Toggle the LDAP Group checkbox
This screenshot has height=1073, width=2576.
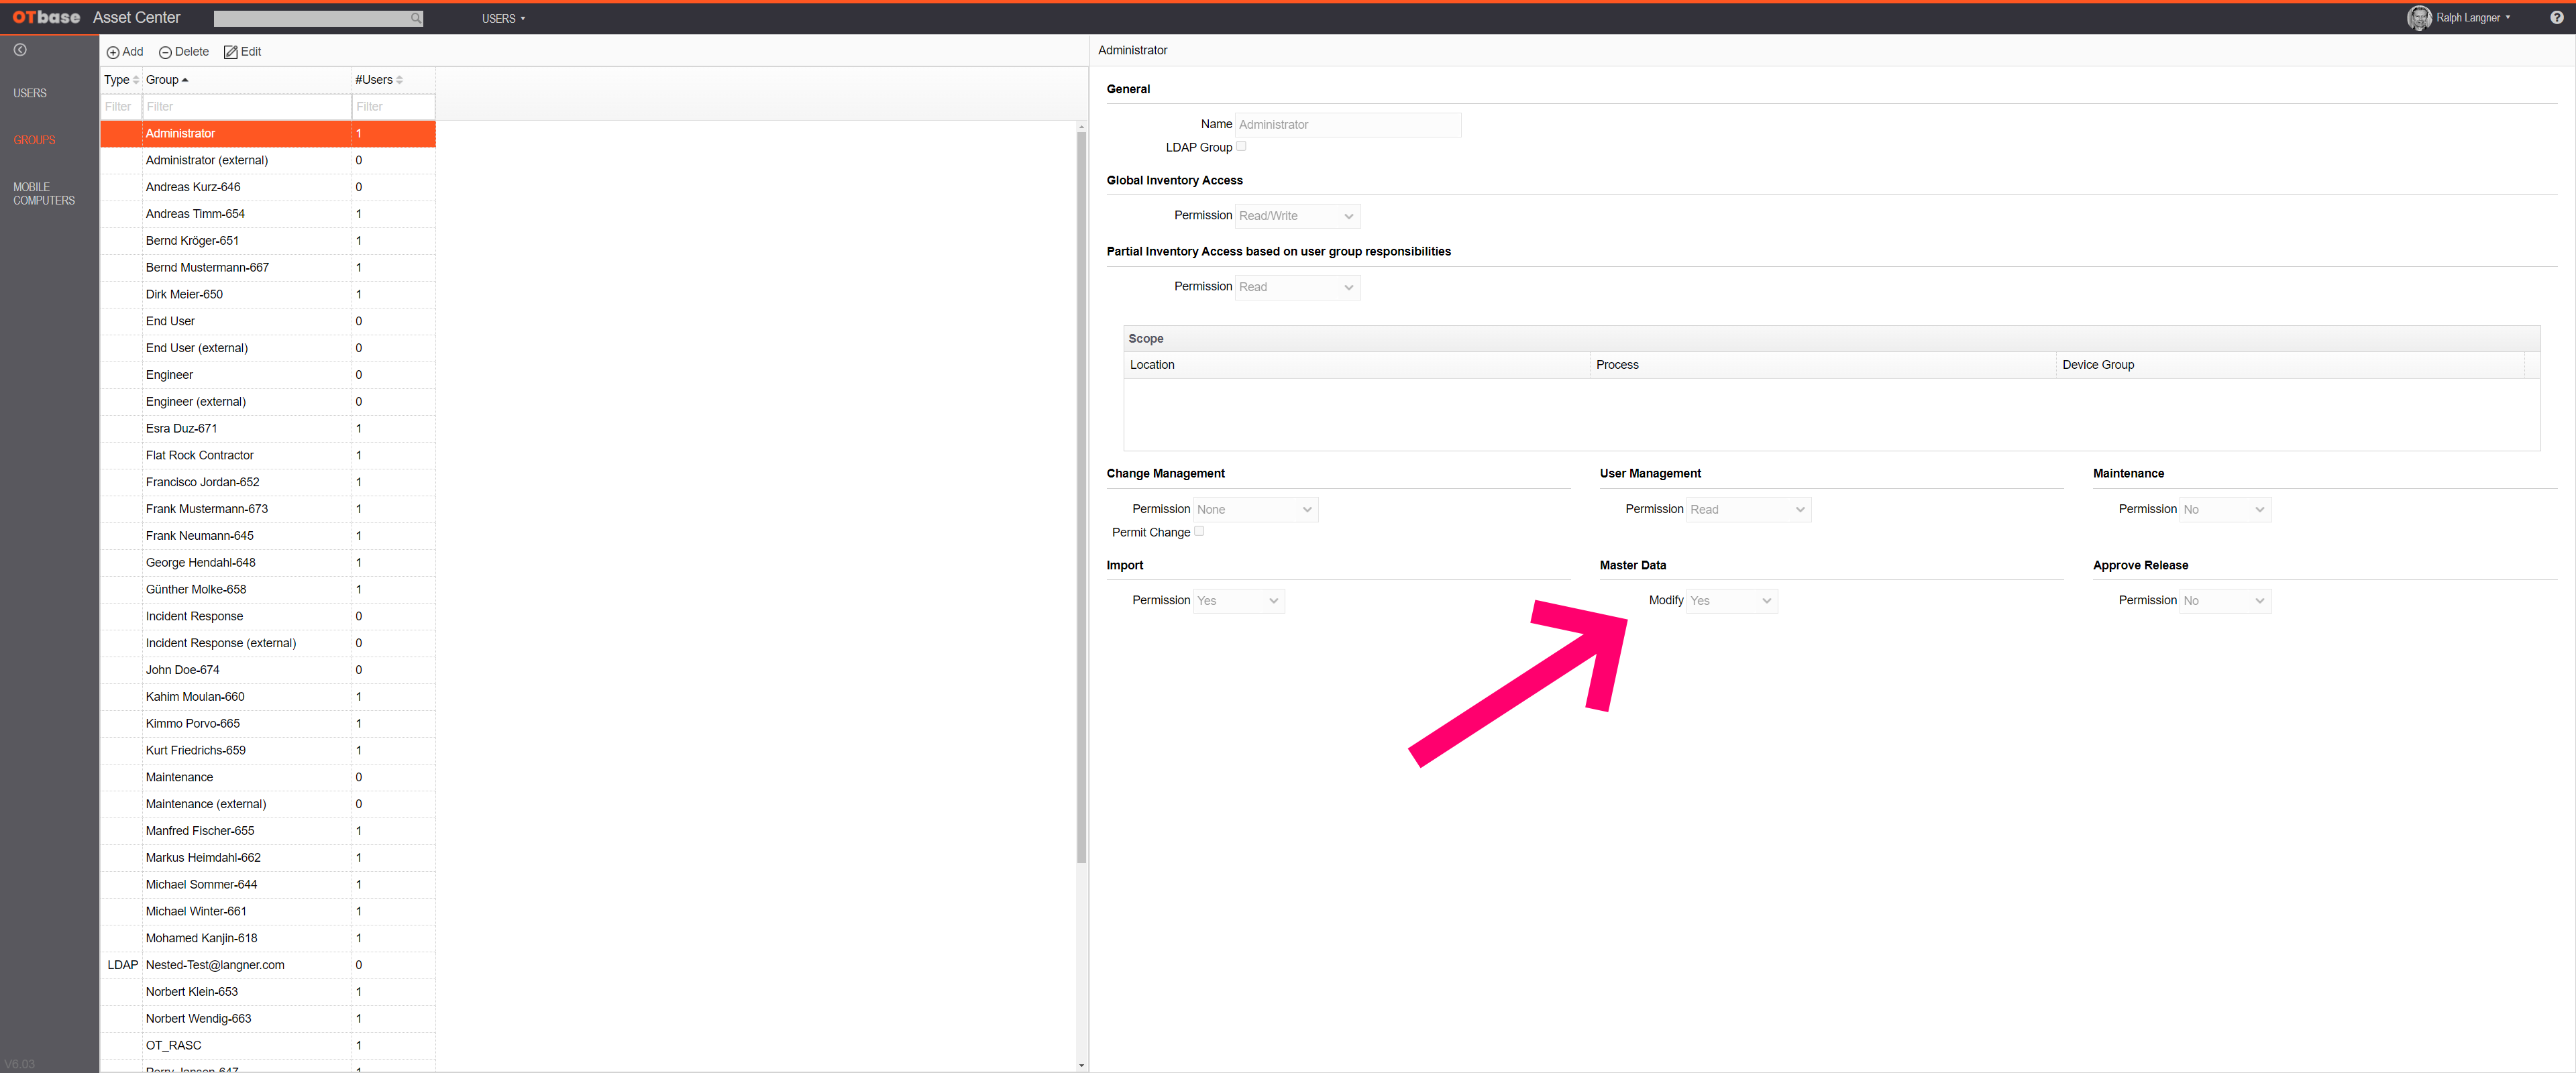[x=1241, y=146]
